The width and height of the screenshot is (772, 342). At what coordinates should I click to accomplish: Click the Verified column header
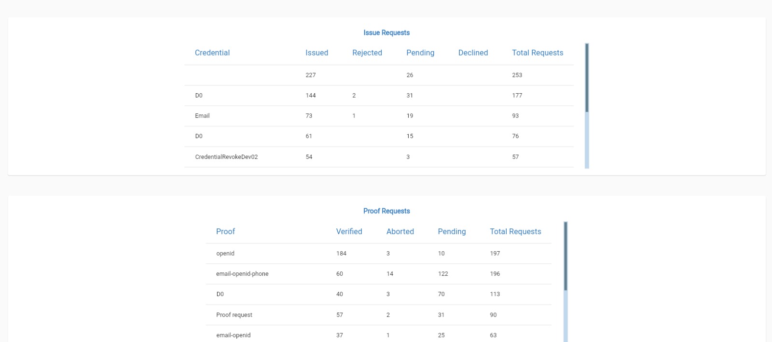tap(349, 231)
